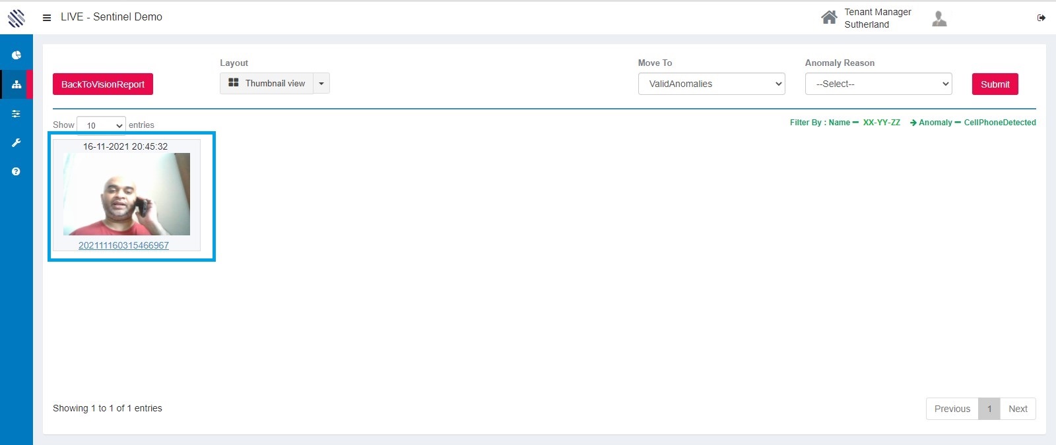Click the Previous pagination button
This screenshot has height=445, width=1056.
[x=952, y=409]
